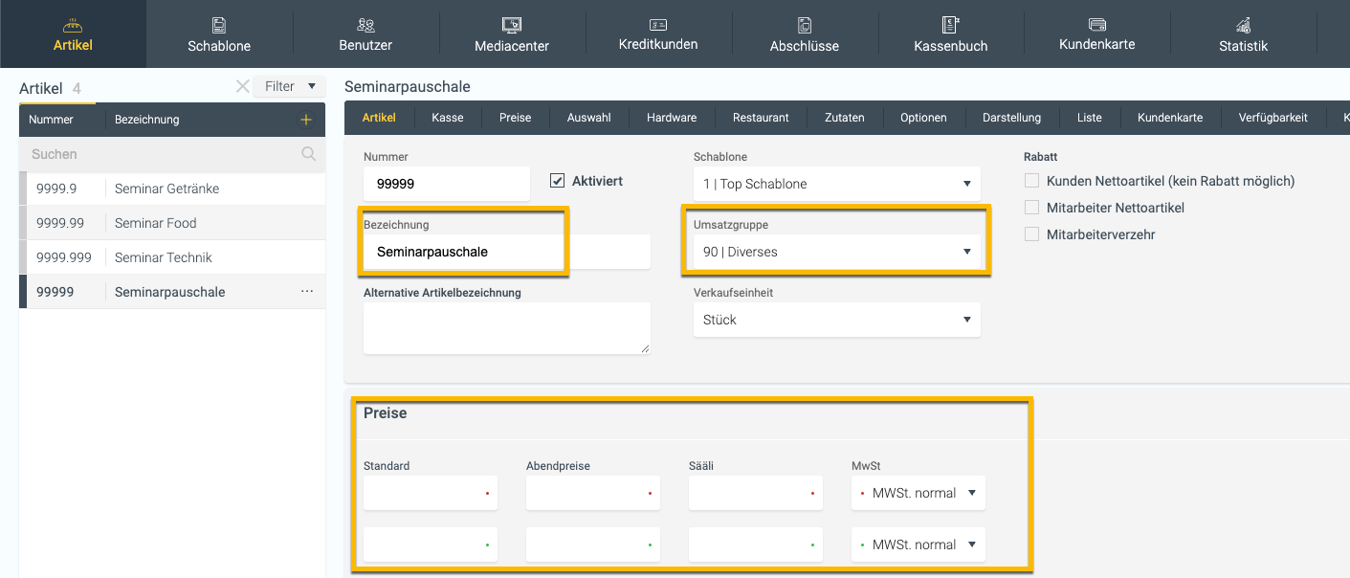Uncheck the Aktiviert checkbox

tap(558, 180)
